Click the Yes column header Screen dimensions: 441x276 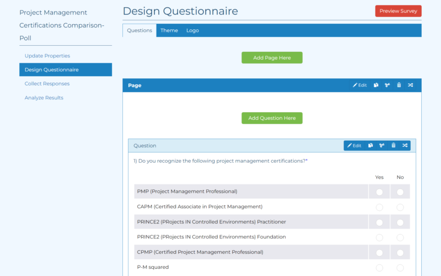379,177
